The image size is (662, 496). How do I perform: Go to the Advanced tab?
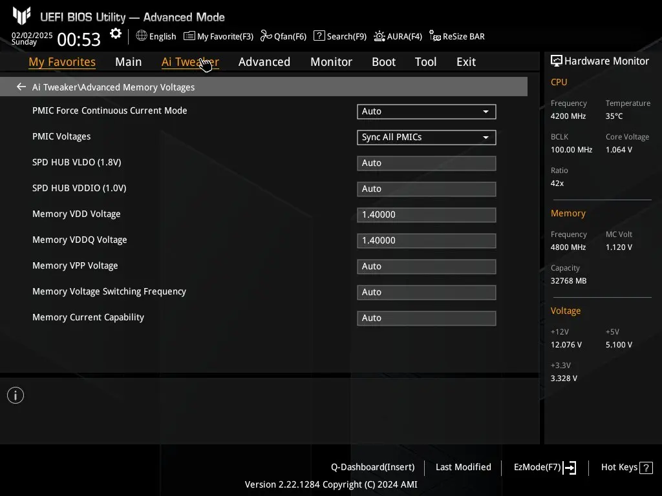(264, 62)
